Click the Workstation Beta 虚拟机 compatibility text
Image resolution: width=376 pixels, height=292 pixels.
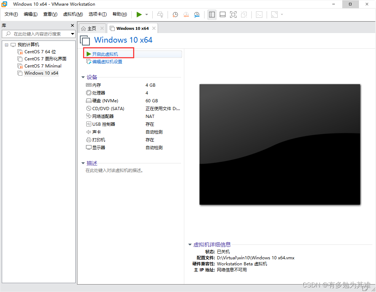click(242, 264)
